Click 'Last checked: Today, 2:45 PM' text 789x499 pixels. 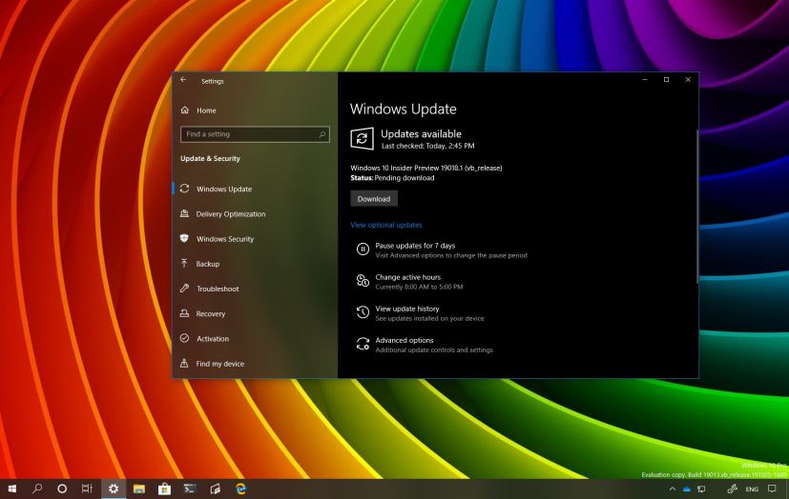pos(427,146)
